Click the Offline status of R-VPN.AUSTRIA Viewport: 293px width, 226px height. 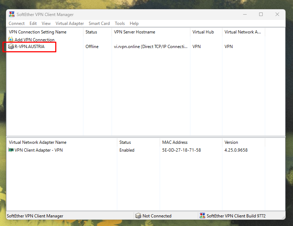click(92, 47)
